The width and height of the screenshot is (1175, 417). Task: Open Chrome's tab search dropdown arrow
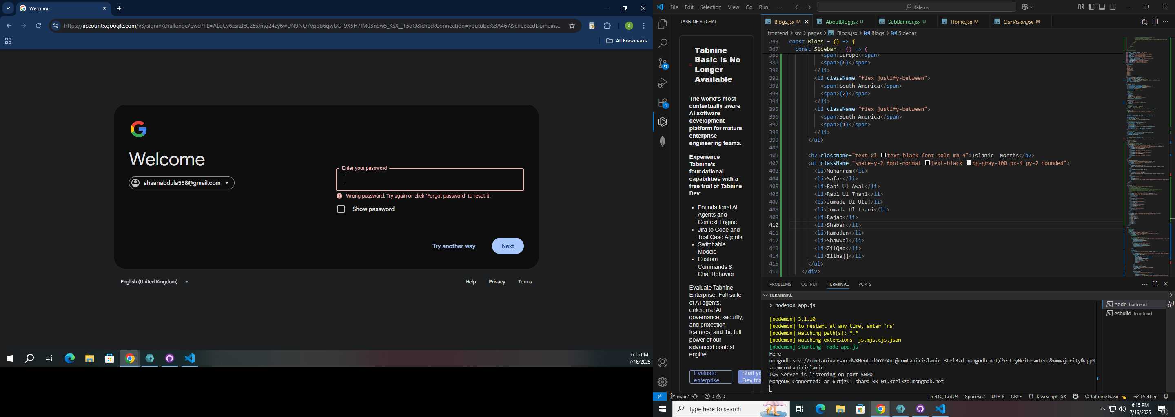[8, 8]
